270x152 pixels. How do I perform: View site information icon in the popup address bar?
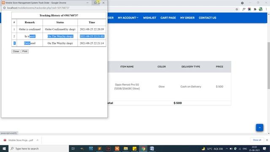pos(5,8)
